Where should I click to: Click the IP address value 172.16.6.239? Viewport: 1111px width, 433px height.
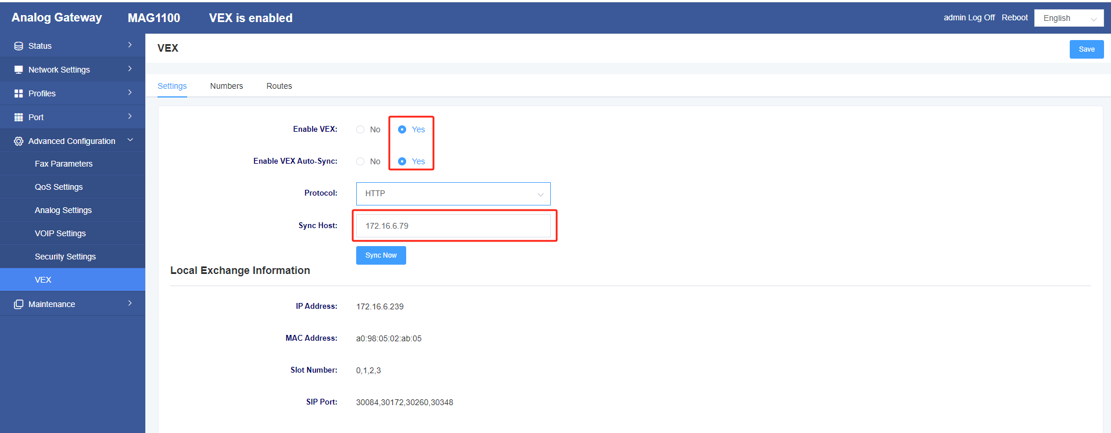[380, 306]
